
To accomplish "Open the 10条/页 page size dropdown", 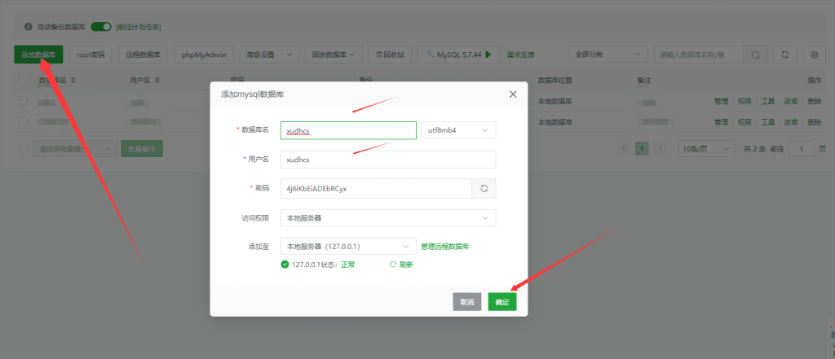I will pos(705,149).
